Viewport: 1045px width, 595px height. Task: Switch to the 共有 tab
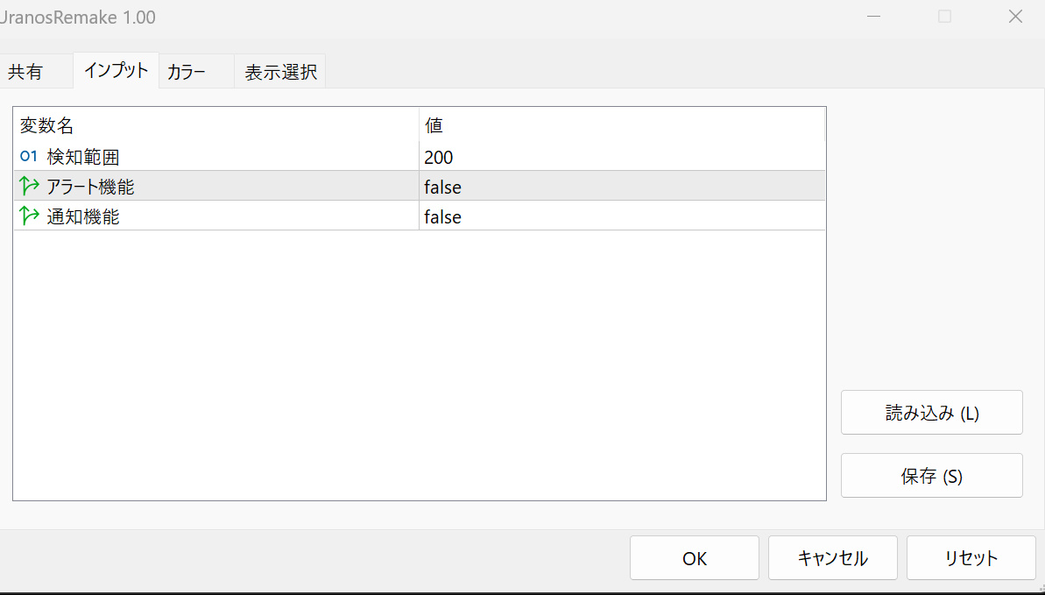pos(25,72)
